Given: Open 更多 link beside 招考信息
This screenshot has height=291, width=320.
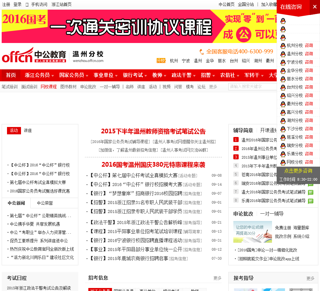Looking at the screenshot, I should tap(217, 278).
